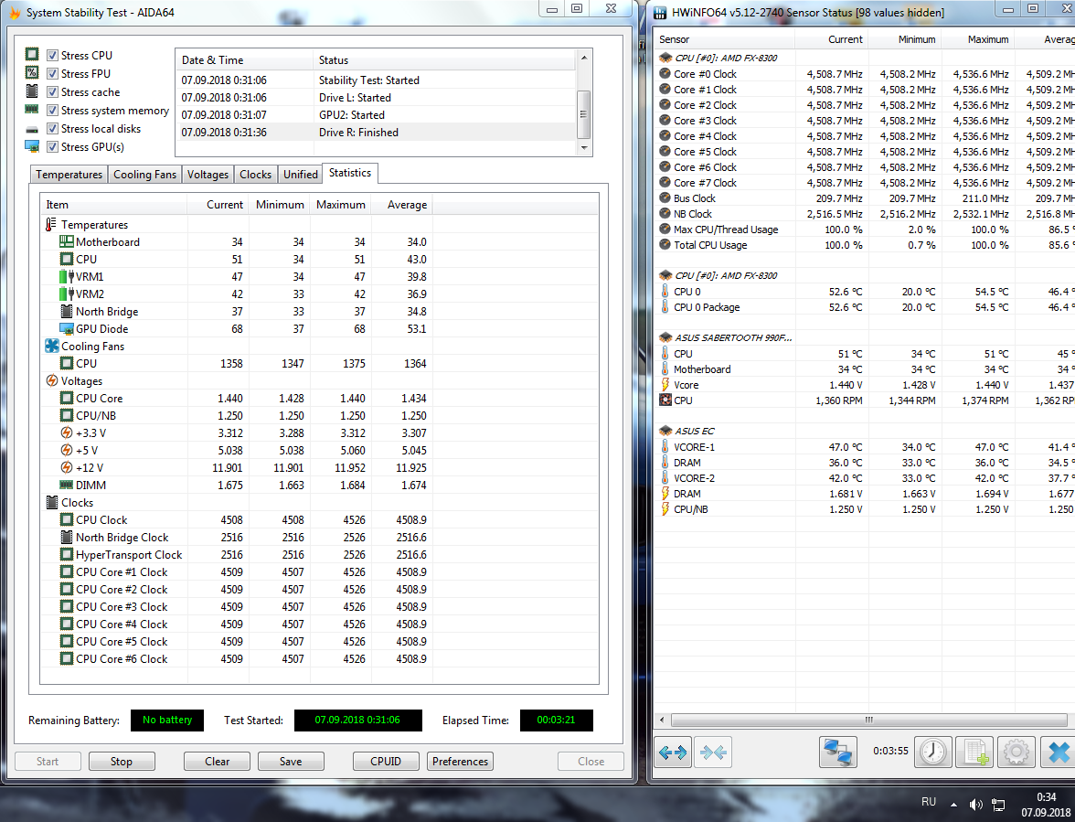
Task: Click the taskbar network icon
Action: click(x=999, y=805)
